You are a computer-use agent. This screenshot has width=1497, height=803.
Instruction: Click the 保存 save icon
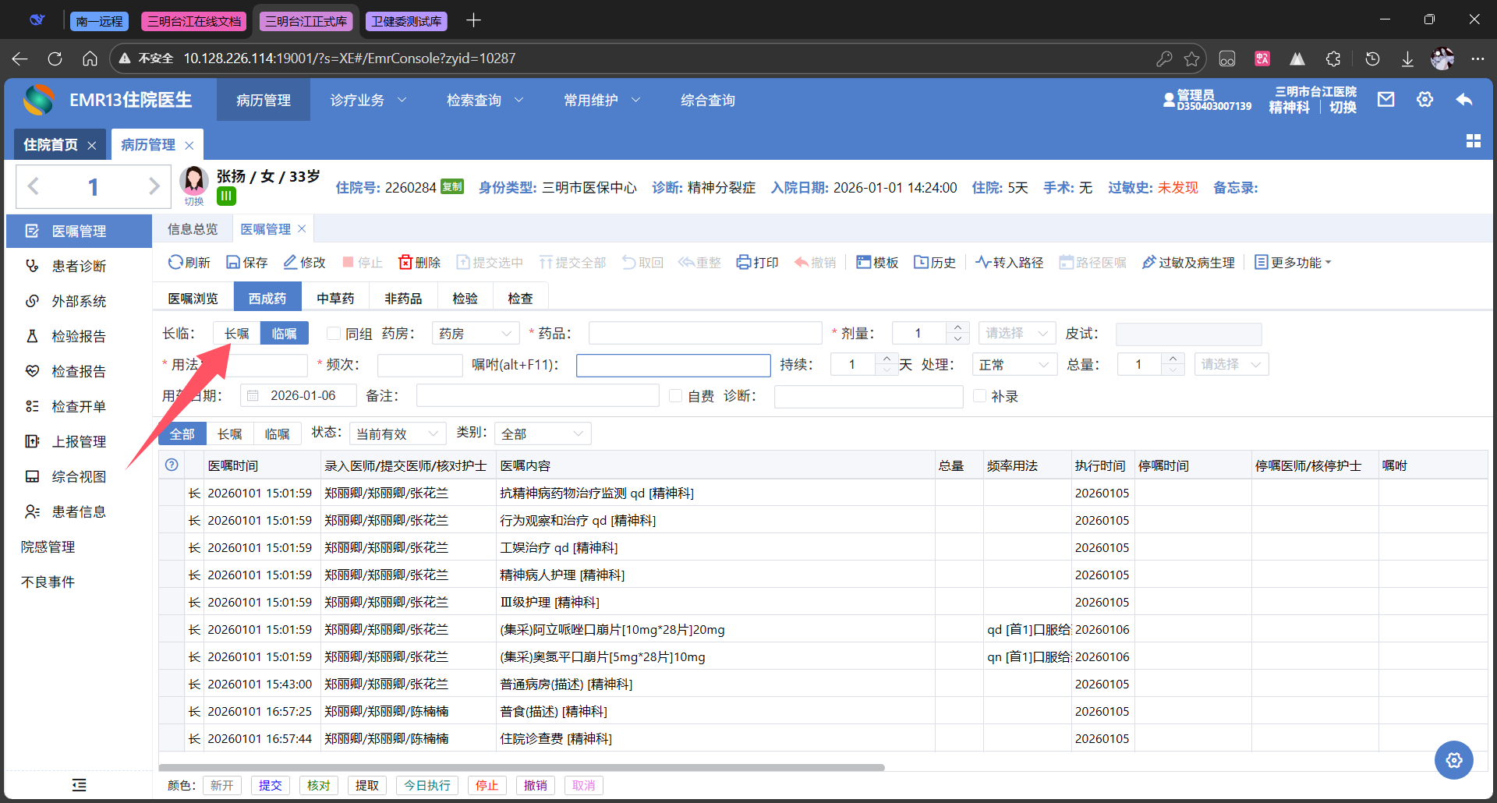[x=233, y=263]
